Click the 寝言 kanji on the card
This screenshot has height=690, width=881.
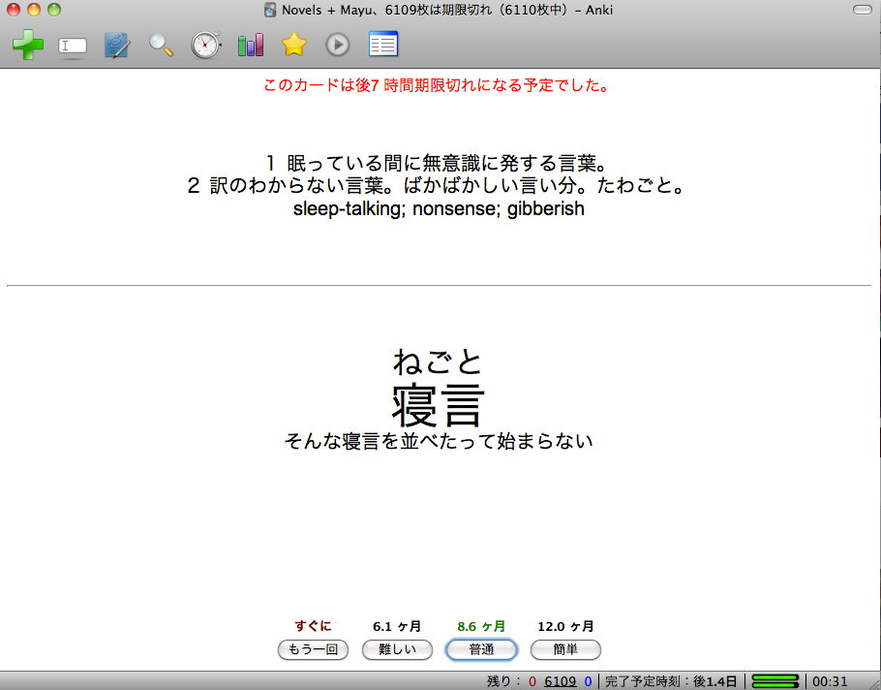(438, 403)
